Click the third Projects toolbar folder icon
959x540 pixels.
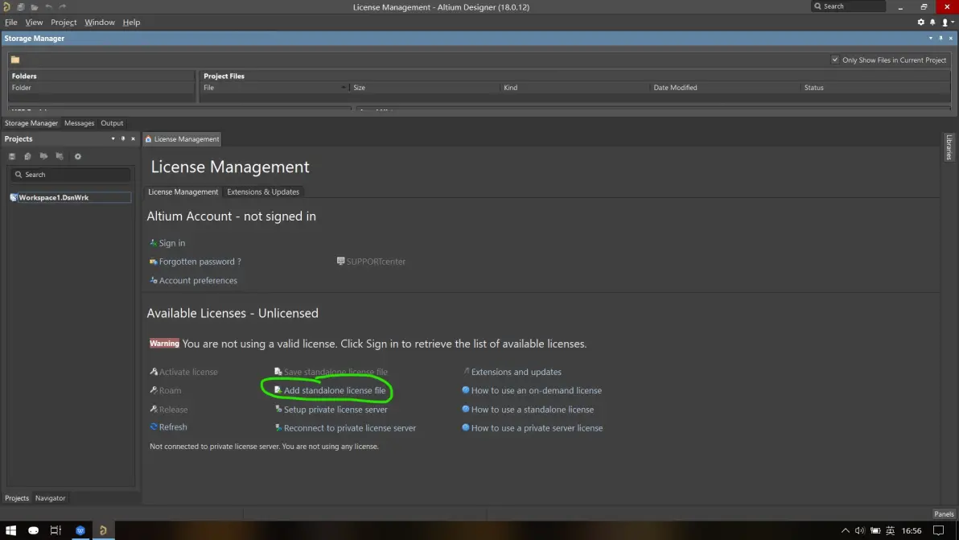[x=43, y=157]
